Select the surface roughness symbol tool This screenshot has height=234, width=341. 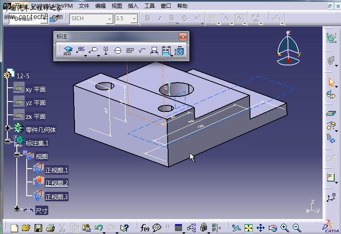tap(142, 51)
